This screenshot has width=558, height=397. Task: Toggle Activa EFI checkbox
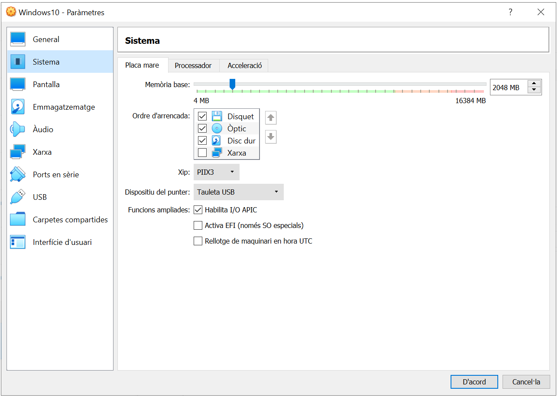[198, 225]
